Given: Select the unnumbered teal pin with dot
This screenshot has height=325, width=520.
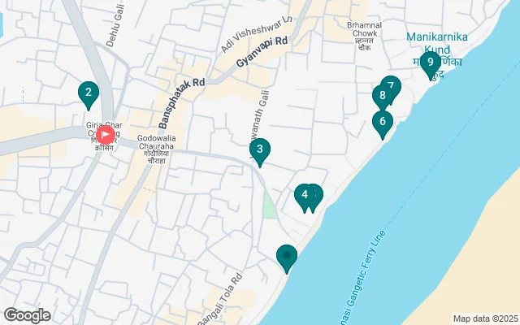Looking at the screenshot, I should pos(287,258).
